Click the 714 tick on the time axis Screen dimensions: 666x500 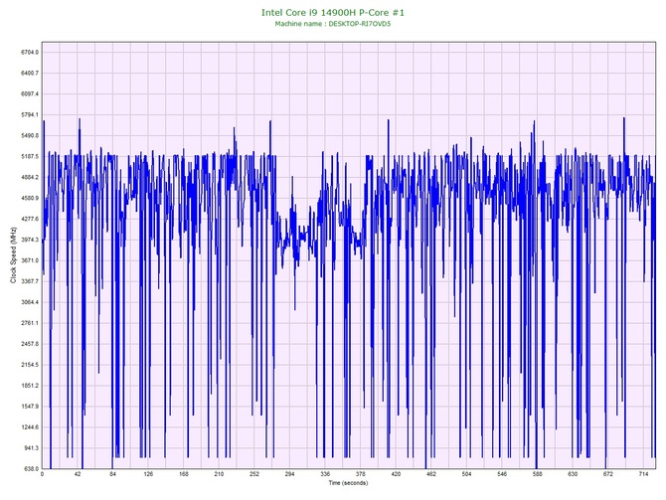point(643,474)
